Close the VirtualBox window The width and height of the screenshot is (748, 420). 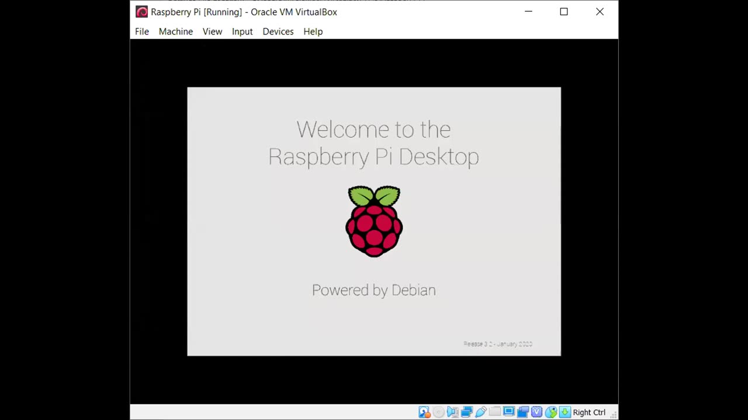point(600,12)
